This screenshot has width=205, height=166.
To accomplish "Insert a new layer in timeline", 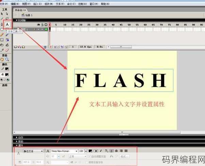I will [16, 47].
